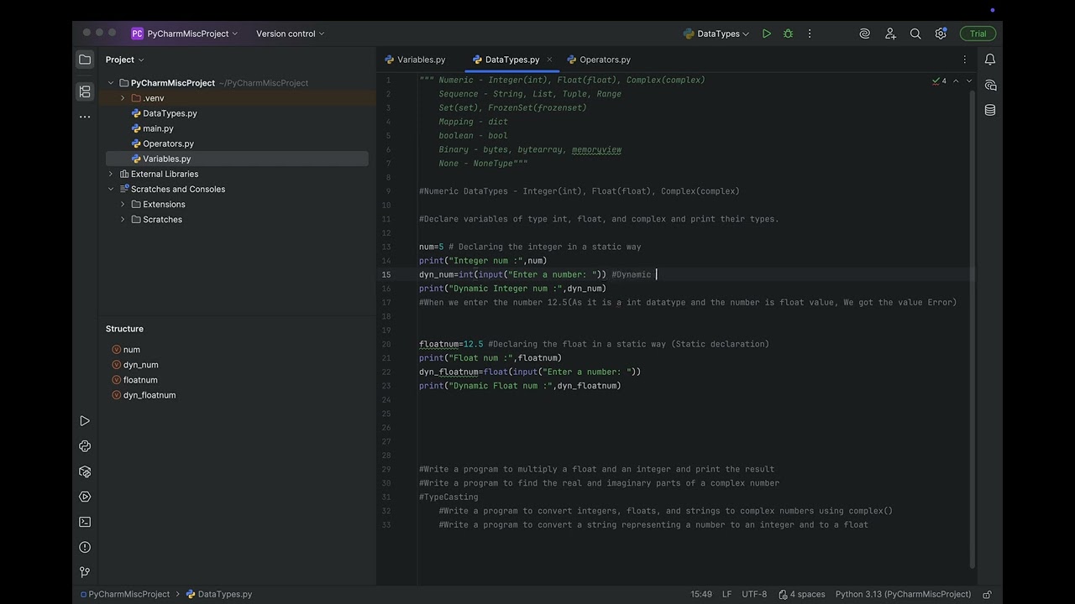The image size is (1075, 604).
Task: Change 4 spaces indent setting
Action: tap(802, 594)
